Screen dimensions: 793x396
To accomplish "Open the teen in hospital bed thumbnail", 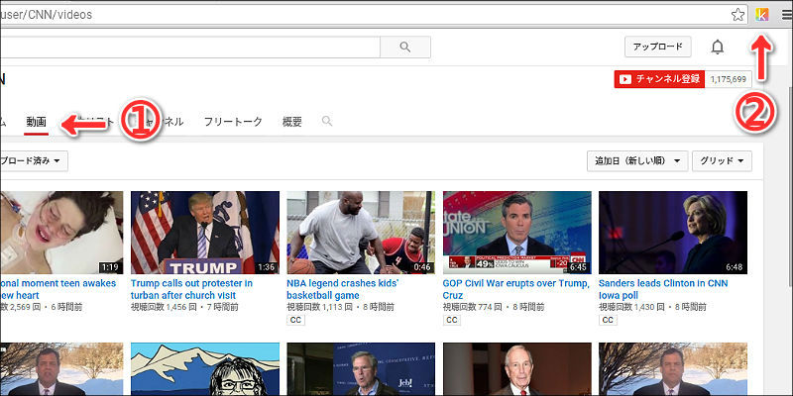I will click(61, 233).
